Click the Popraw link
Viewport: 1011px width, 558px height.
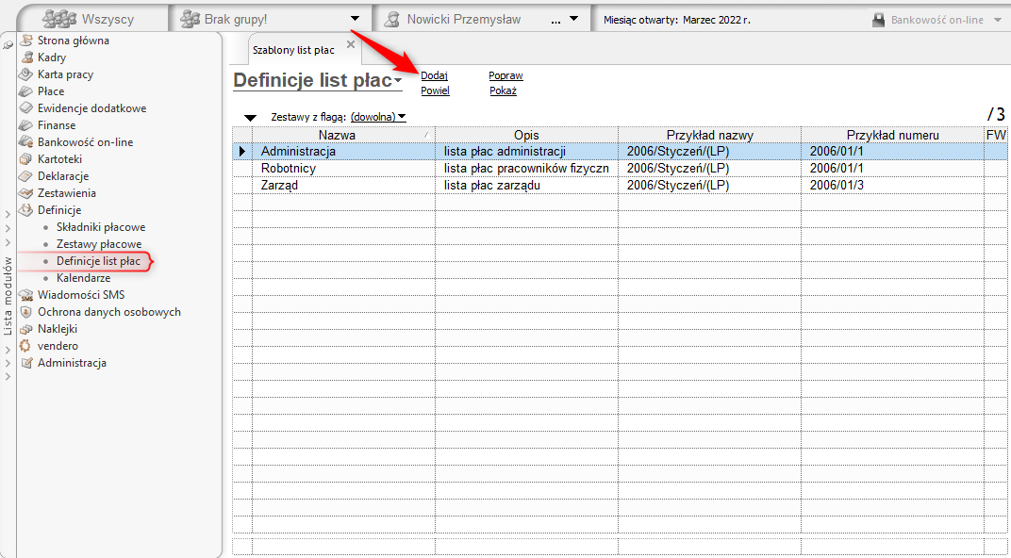pos(505,75)
